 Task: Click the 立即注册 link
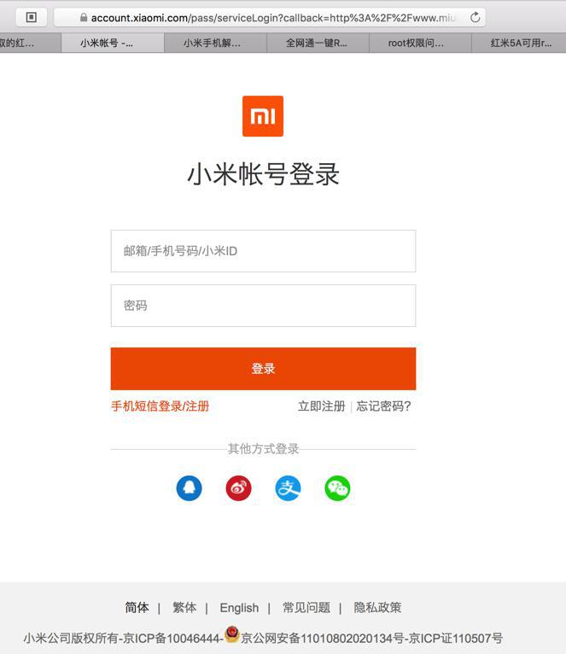(x=322, y=406)
